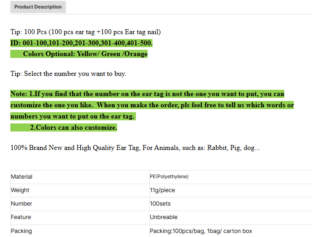Click the '100% Brand New' description sentence
This screenshot has height=237, width=322.
[x=135, y=148]
